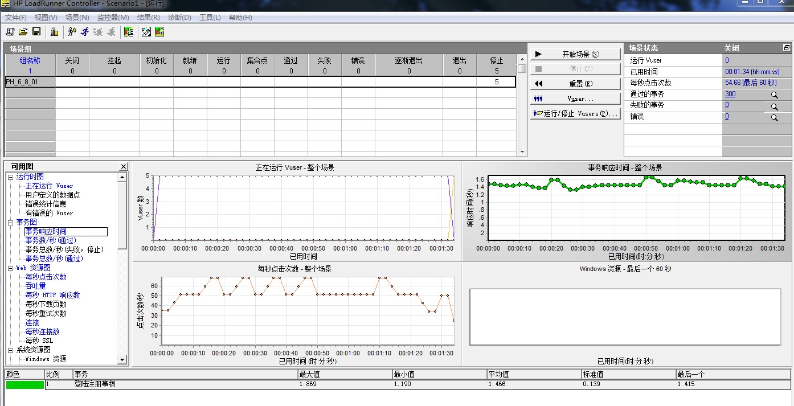Close the 可用图 panel with its X button

point(124,166)
